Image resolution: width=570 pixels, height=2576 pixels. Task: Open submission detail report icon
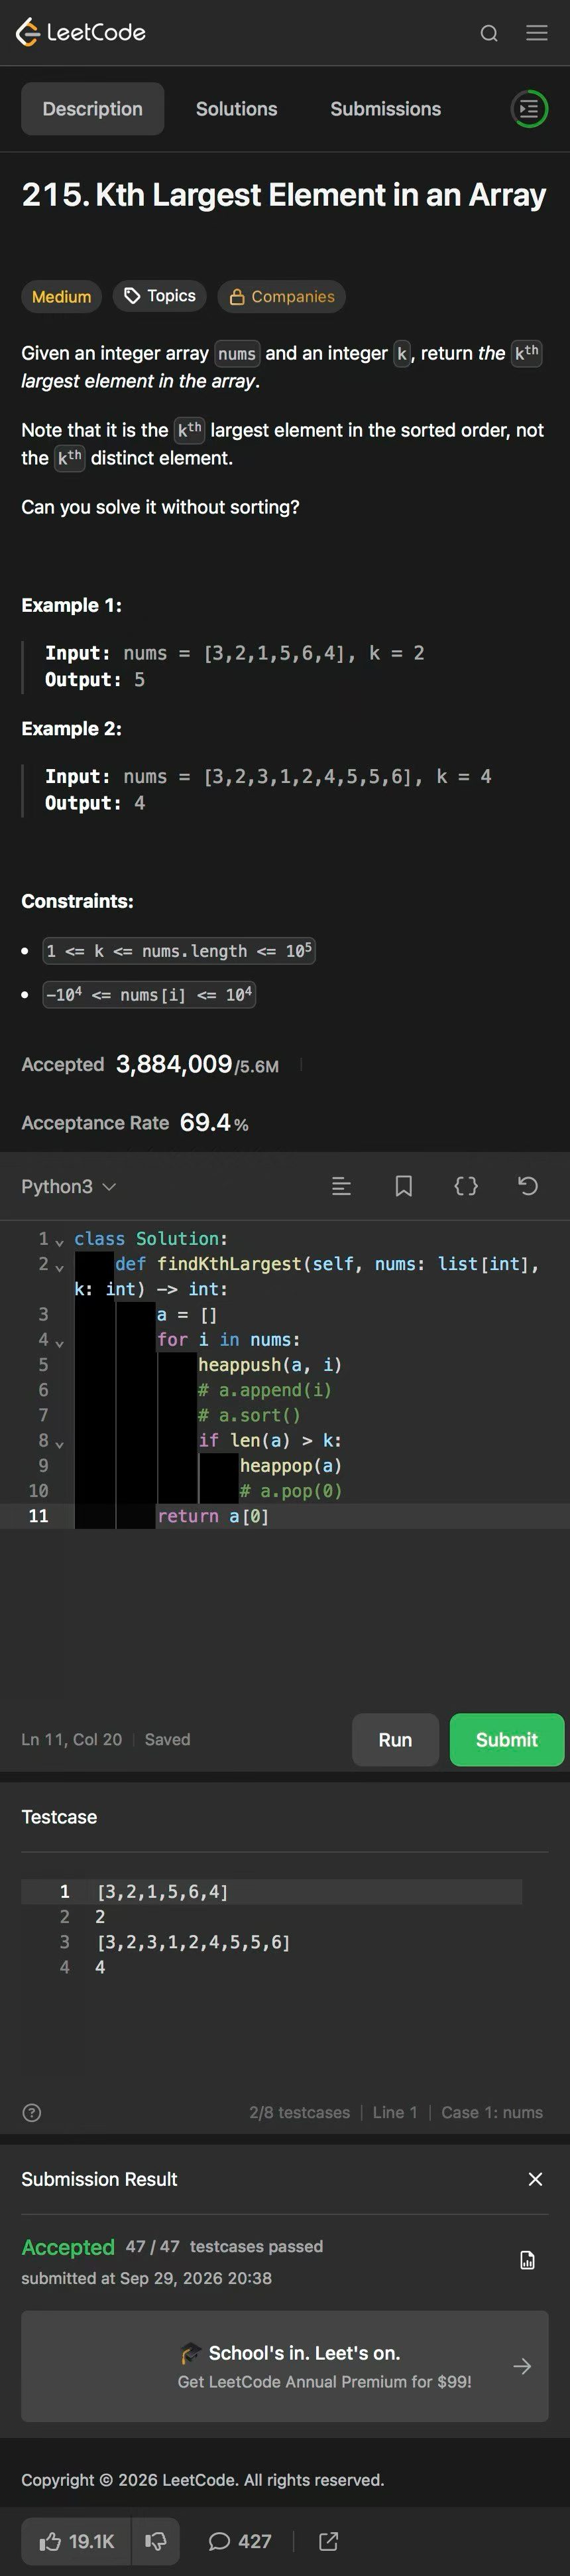point(528,2260)
